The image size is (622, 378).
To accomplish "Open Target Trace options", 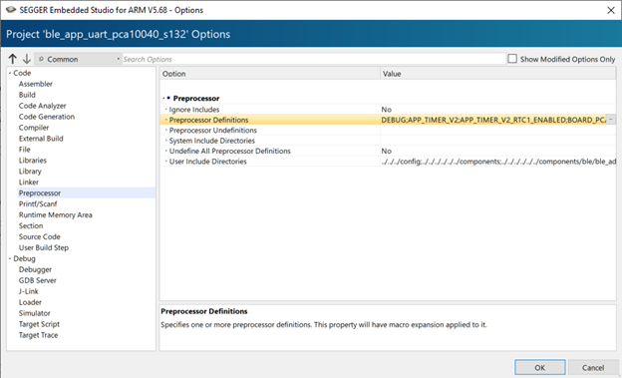I will click(39, 335).
